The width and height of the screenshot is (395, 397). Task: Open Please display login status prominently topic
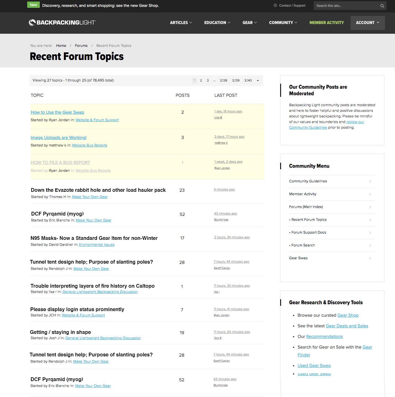point(77,309)
